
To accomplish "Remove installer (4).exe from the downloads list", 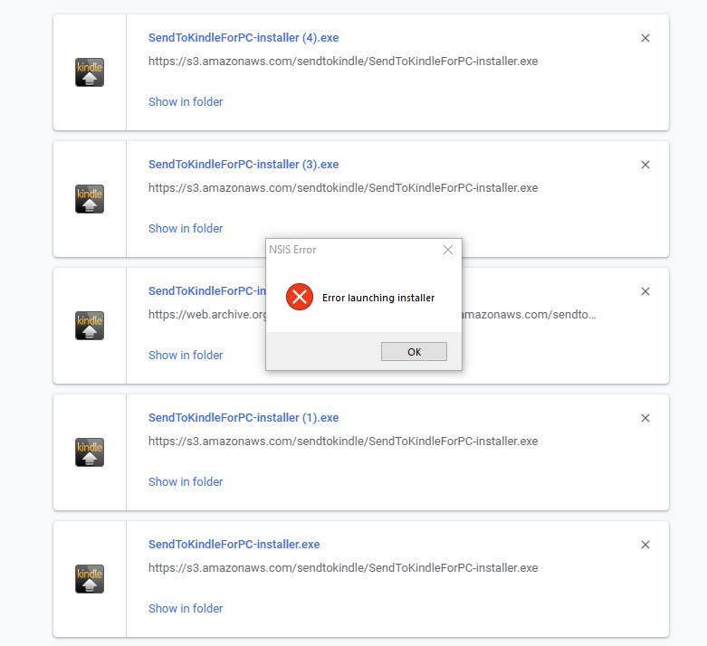I will [x=645, y=38].
